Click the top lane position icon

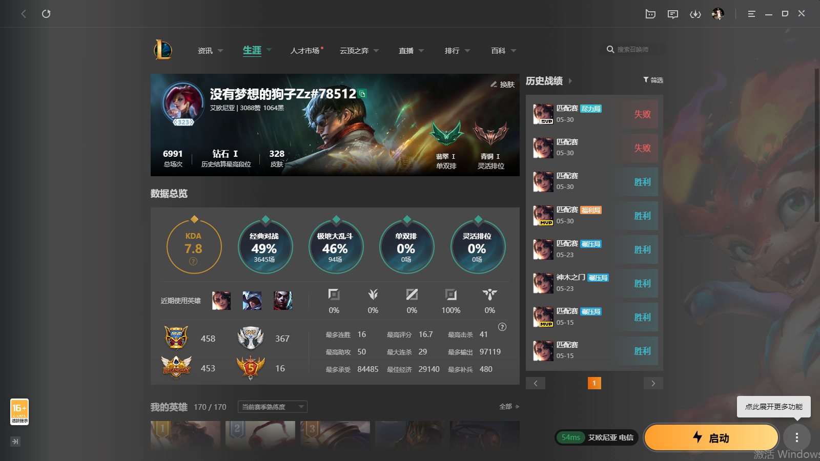pyautogui.click(x=334, y=295)
